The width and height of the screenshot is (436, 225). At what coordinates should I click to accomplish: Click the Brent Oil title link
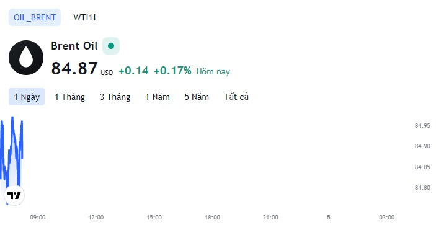[74, 46]
